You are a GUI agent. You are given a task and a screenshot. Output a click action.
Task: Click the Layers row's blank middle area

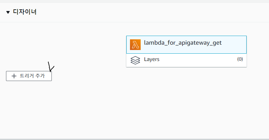click(x=197, y=60)
